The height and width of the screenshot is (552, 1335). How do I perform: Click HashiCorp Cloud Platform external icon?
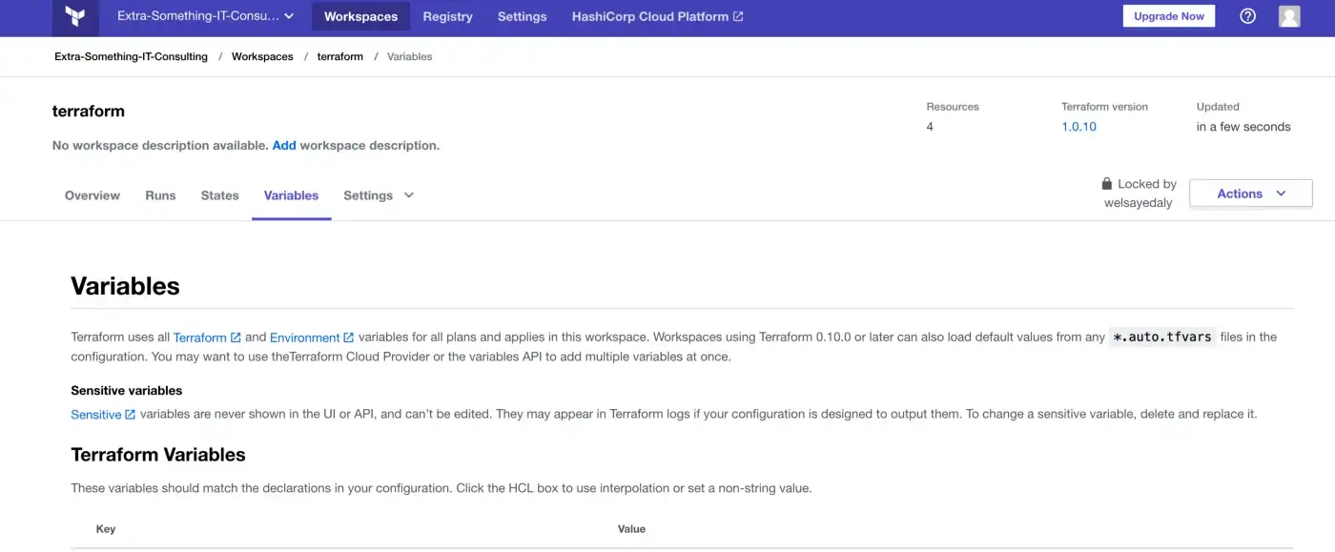coord(738,17)
